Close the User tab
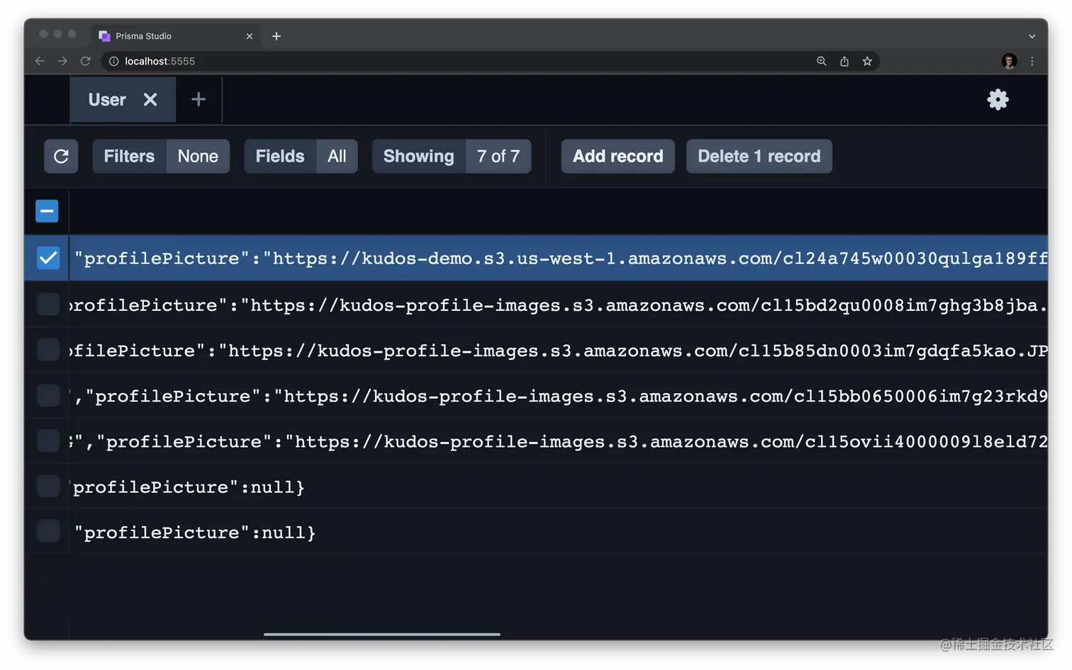The width and height of the screenshot is (1072, 670). (x=150, y=100)
